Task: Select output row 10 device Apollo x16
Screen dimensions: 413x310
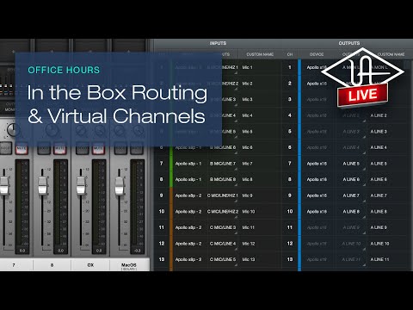Action: (317, 212)
